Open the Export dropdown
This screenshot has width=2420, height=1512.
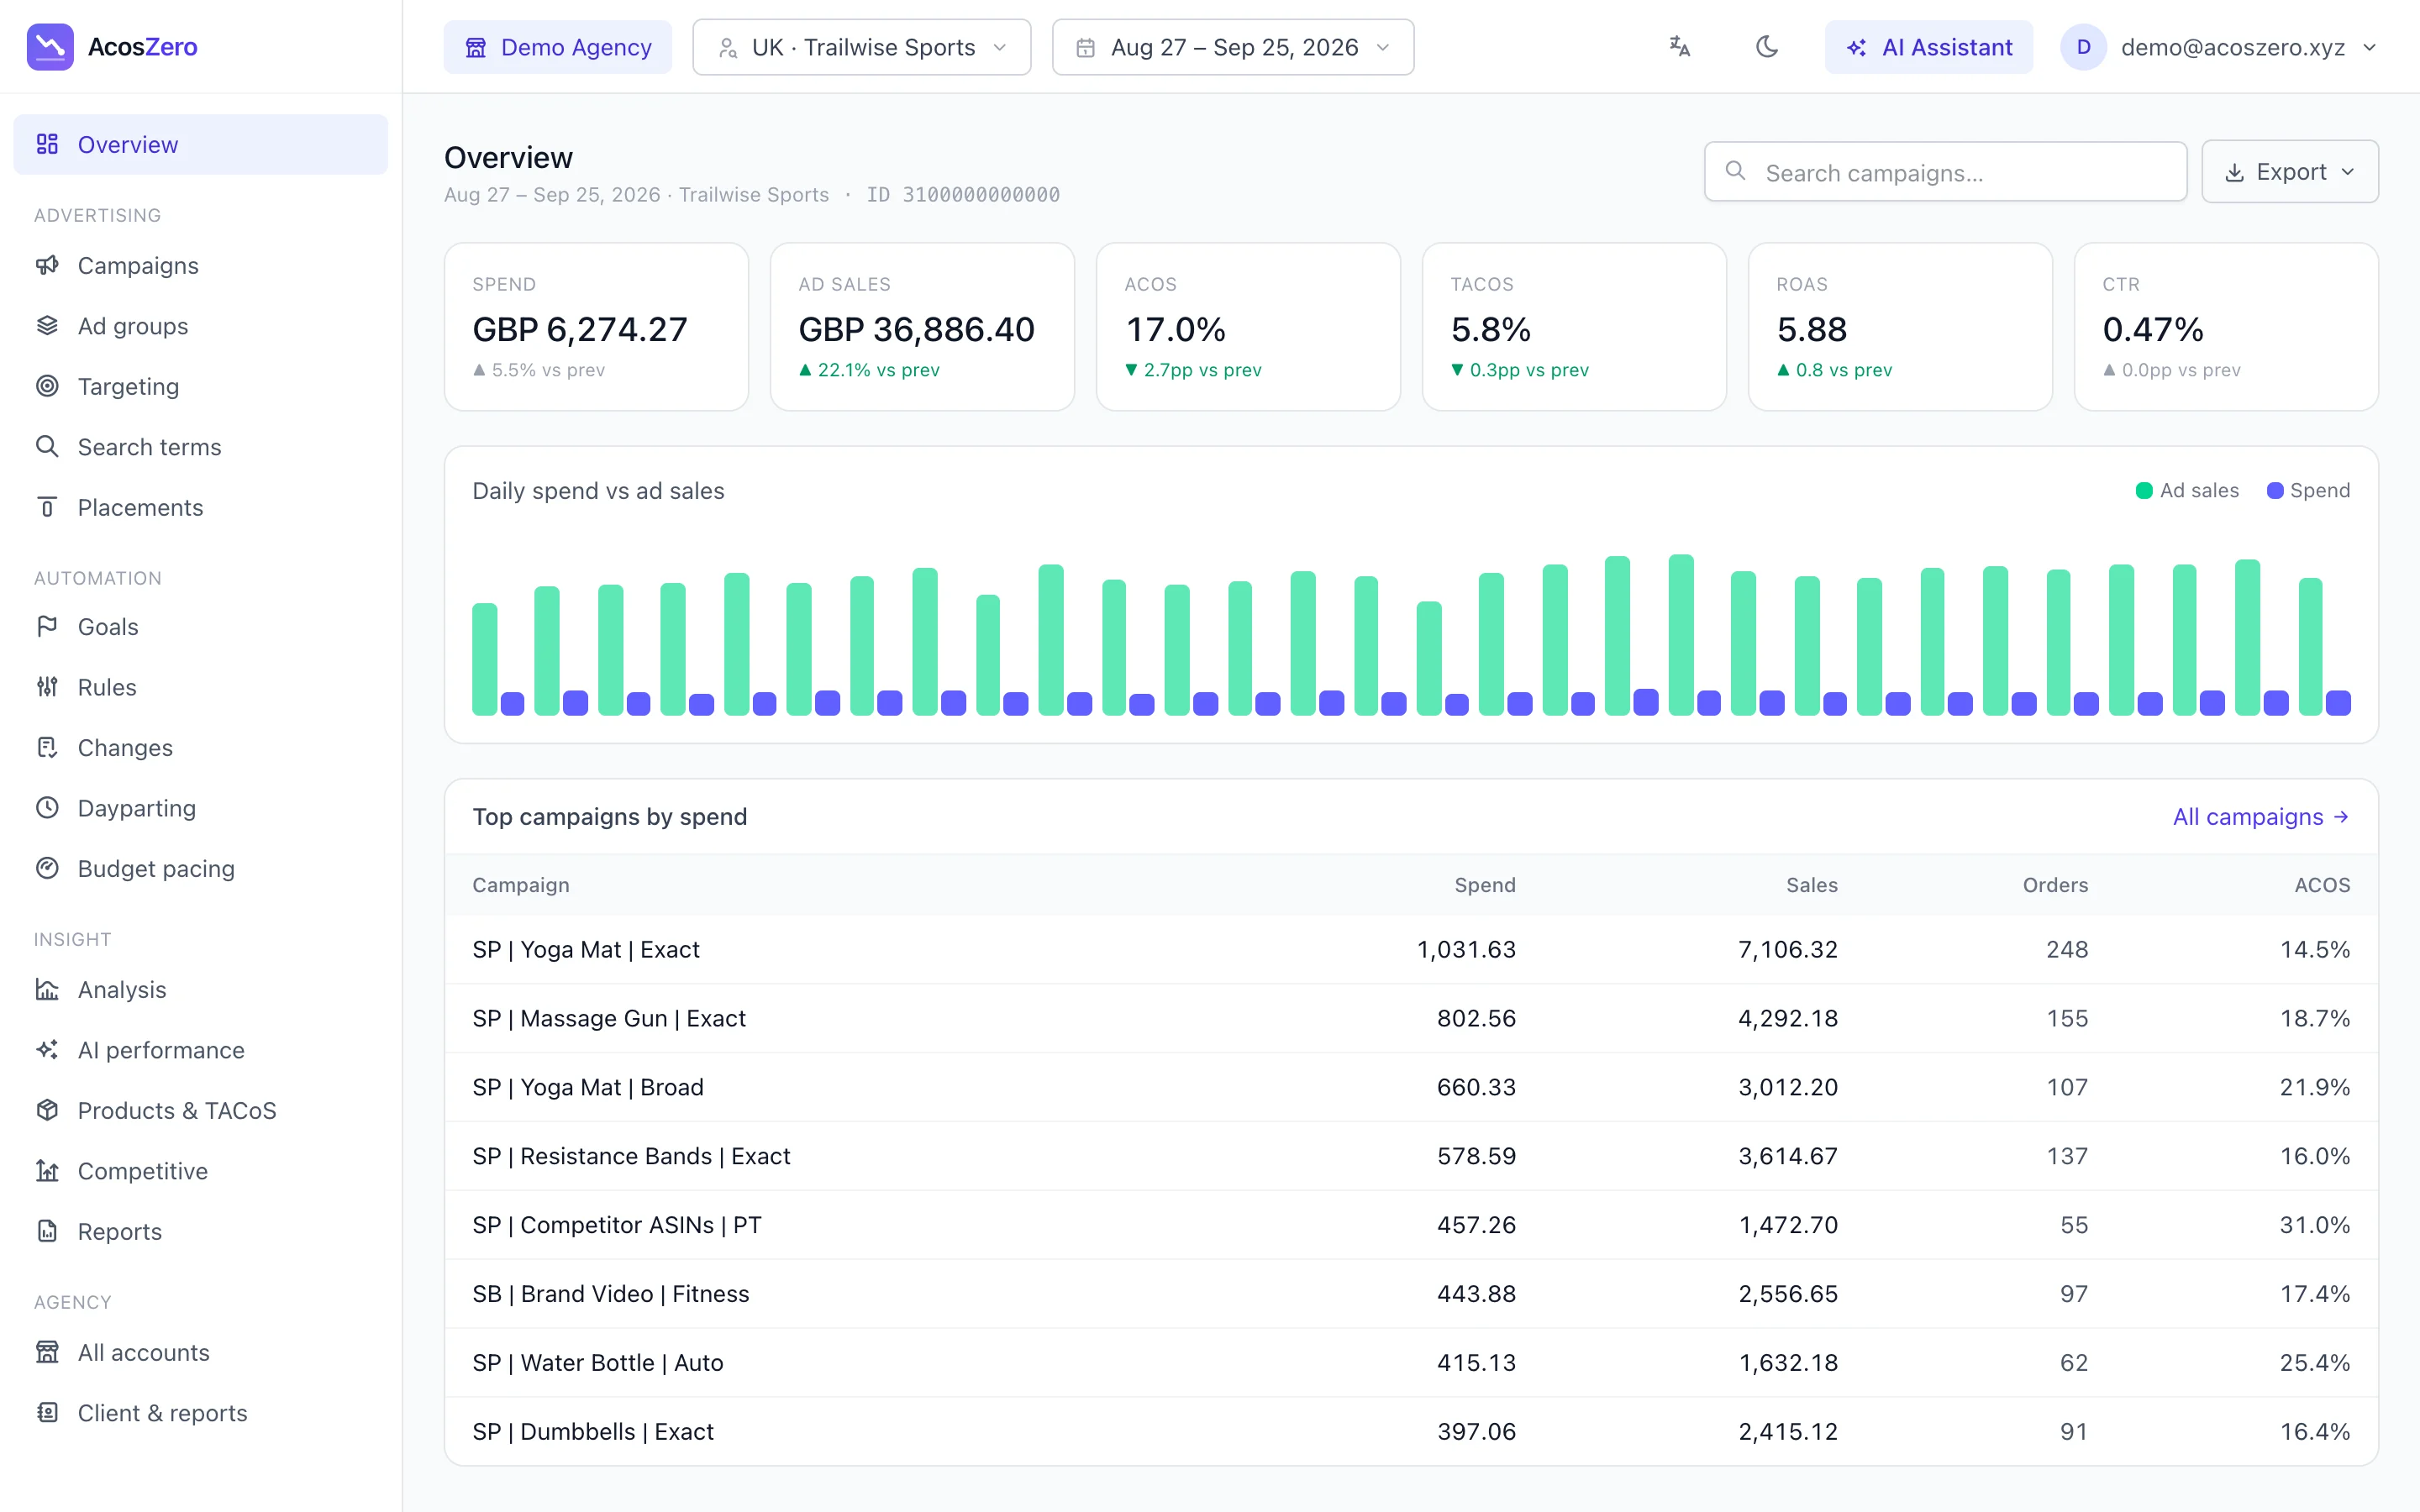pyautogui.click(x=2289, y=172)
